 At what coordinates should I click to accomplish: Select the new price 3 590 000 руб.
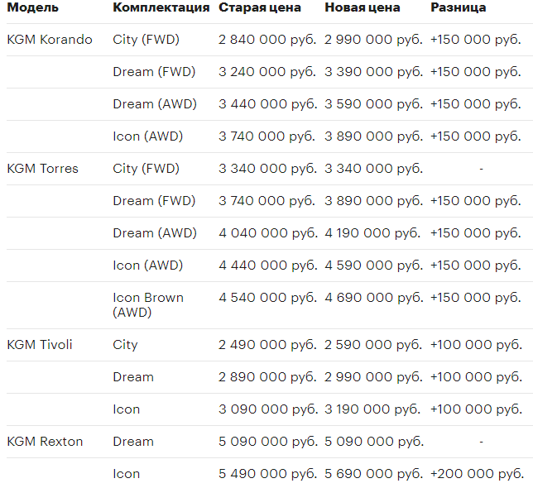pos(373,104)
